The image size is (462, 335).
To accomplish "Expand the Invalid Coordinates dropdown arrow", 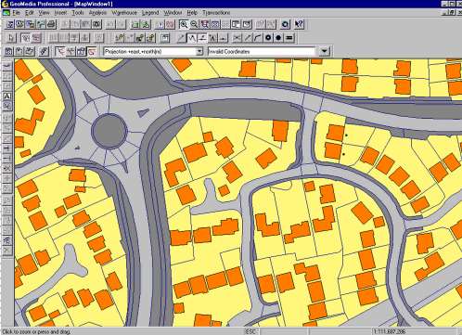I will coord(324,51).
